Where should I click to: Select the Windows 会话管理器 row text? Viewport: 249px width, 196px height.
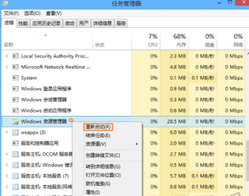click(x=44, y=100)
